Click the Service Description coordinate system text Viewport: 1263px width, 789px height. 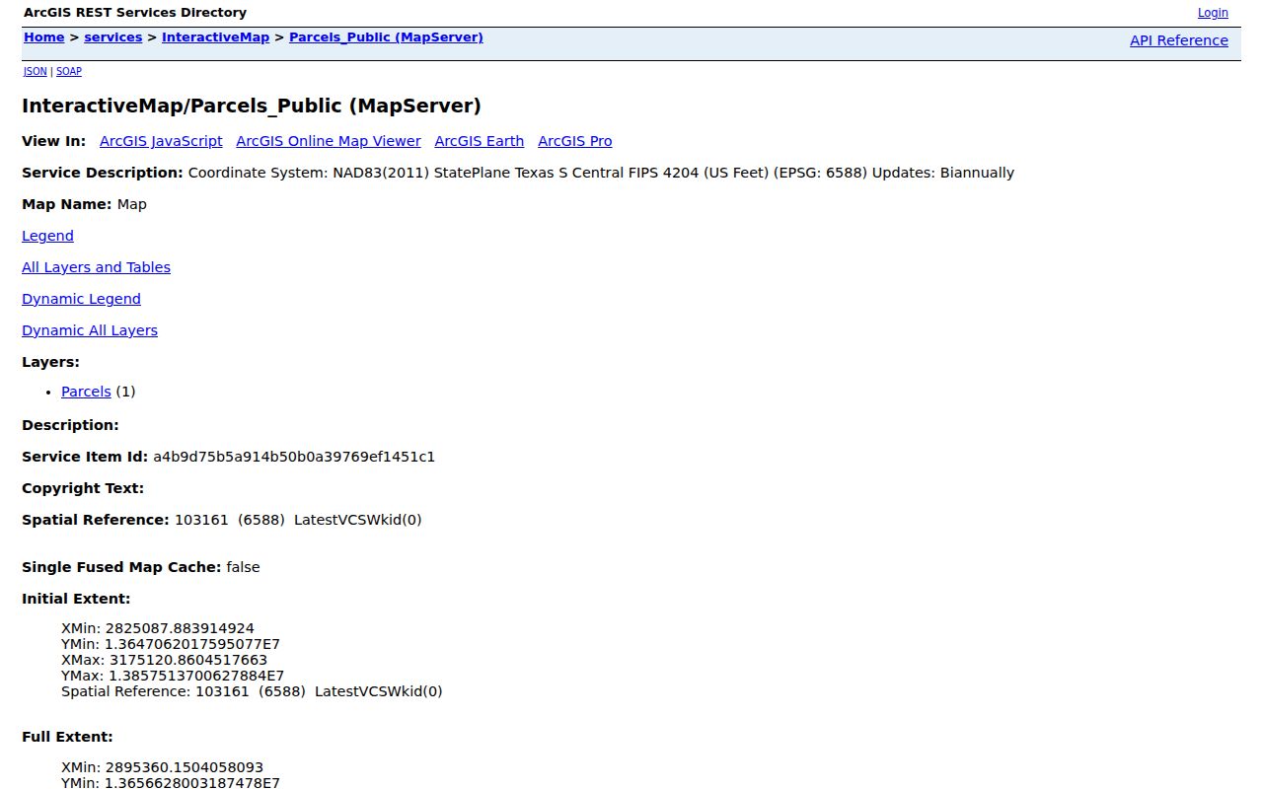(601, 173)
